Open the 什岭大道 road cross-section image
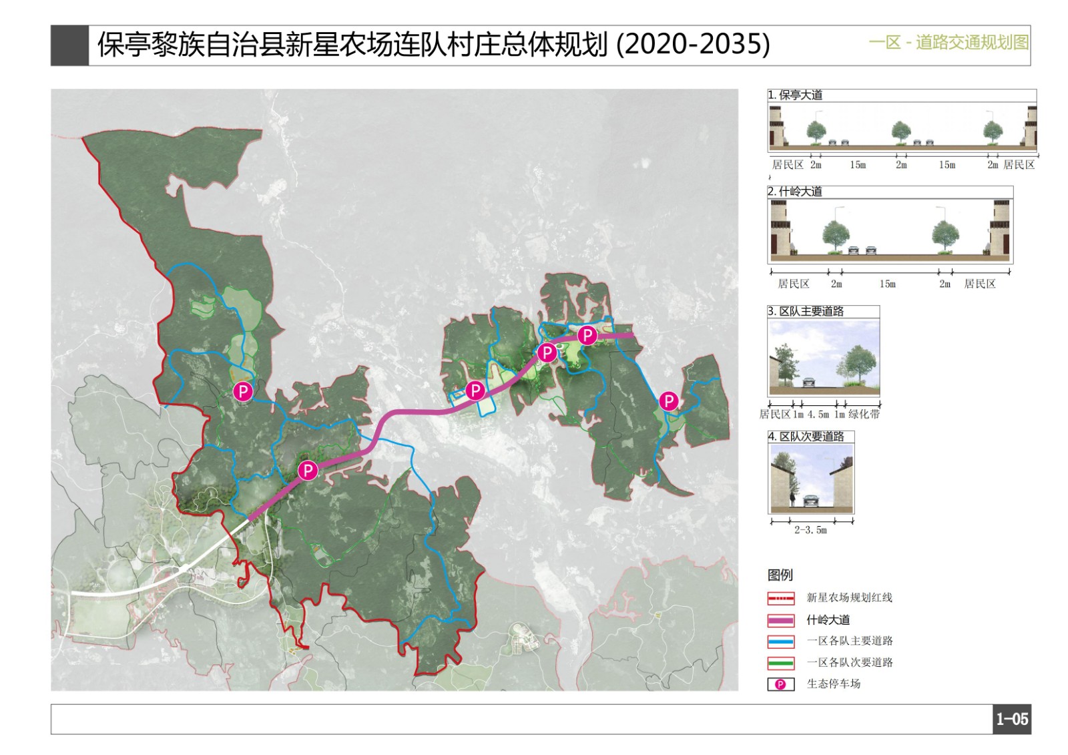1068x755 pixels. tap(890, 230)
